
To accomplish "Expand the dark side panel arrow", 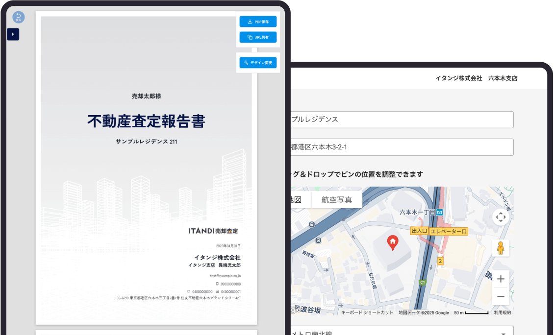I will 13,34.
